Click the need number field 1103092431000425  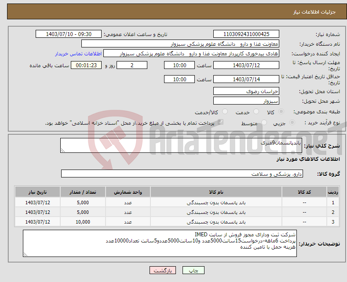point(246,34)
